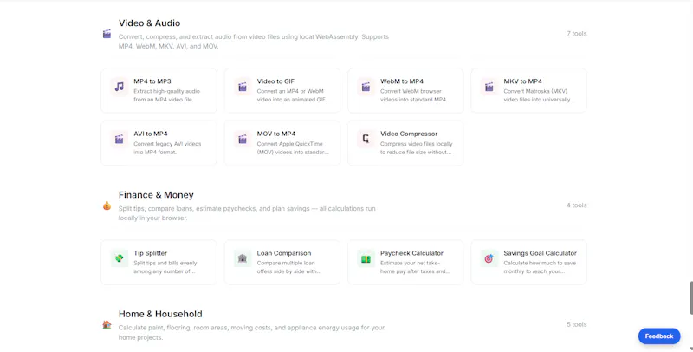
Task: Click 'Convert Matroska (MKV)' description text
Action: click(539, 95)
